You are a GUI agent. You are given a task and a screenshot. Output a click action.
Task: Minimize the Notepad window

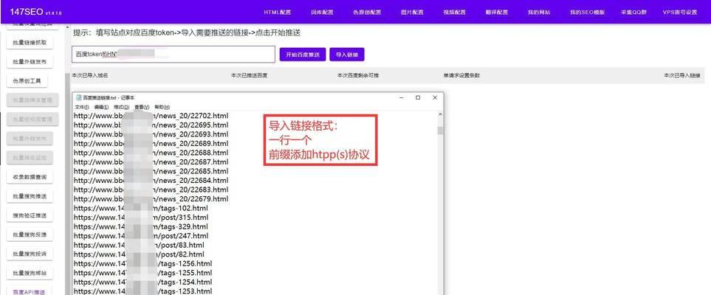[x=402, y=97]
